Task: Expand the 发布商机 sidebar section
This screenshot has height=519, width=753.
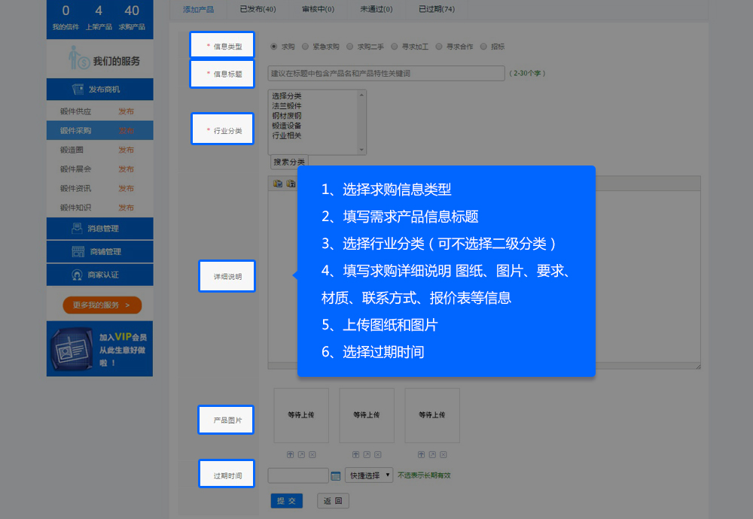Action: coord(99,90)
